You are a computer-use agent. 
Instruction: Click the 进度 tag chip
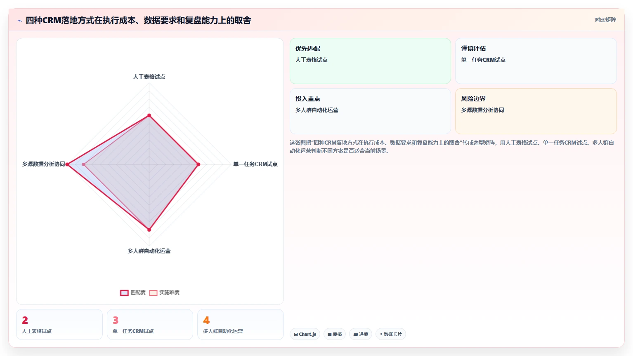[x=361, y=334]
